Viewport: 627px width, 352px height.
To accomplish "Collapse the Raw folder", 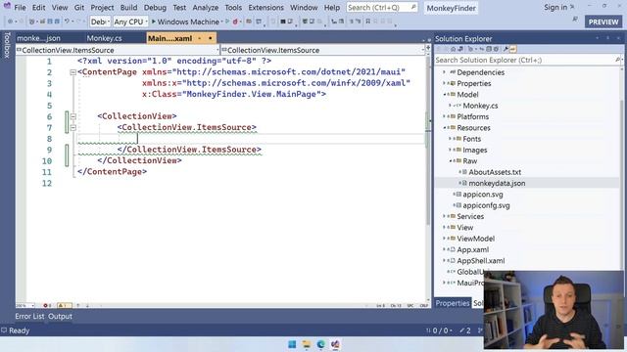I will click(x=451, y=160).
